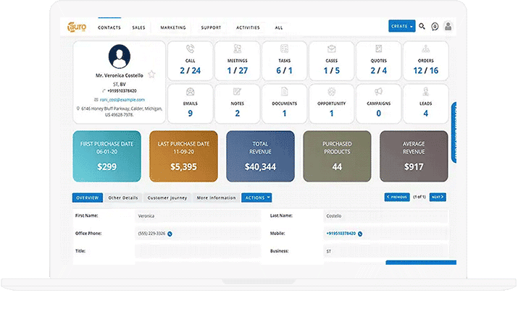Click the search magnifier icon
Viewport: 518px width, 311px height.
coord(422,27)
